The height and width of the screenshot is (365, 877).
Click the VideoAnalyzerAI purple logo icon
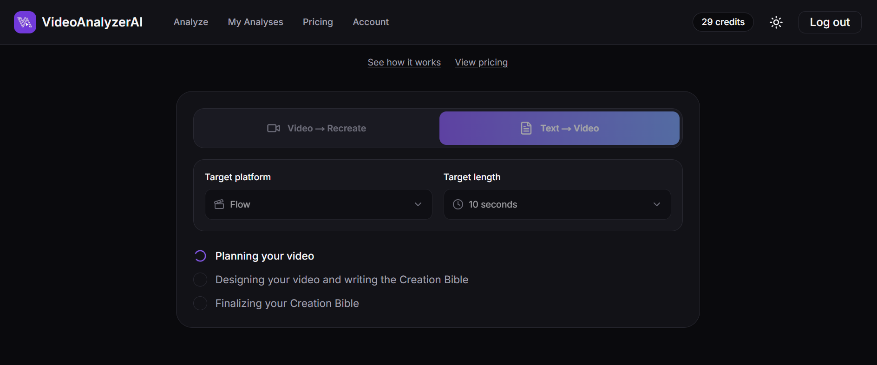coord(25,22)
